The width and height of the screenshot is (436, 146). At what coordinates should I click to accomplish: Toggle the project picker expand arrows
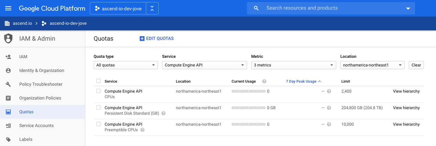pos(152,8)
